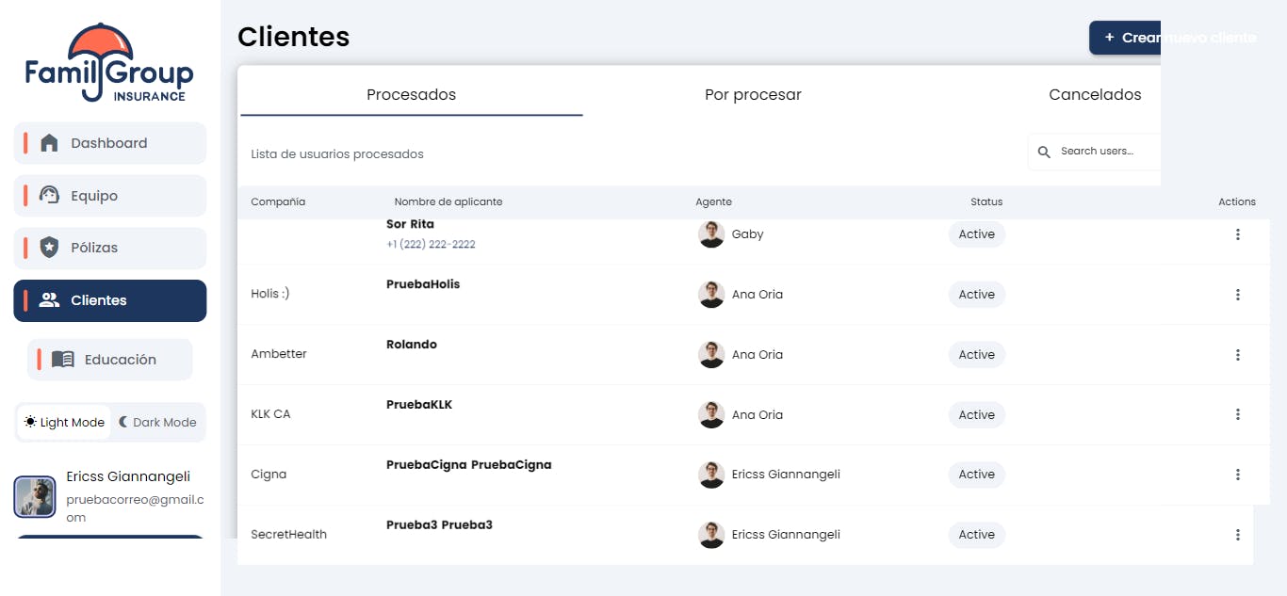
Task: Open actions menu for PruebaHolis row
Action: [1237, 295]
